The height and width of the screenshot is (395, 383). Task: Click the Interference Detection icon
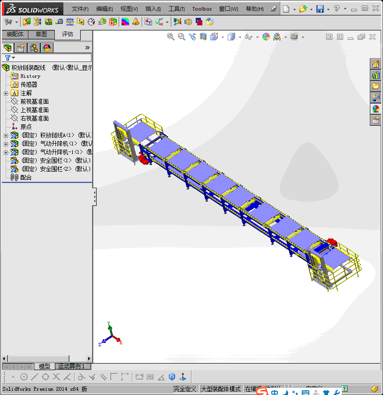click(26, 22)
